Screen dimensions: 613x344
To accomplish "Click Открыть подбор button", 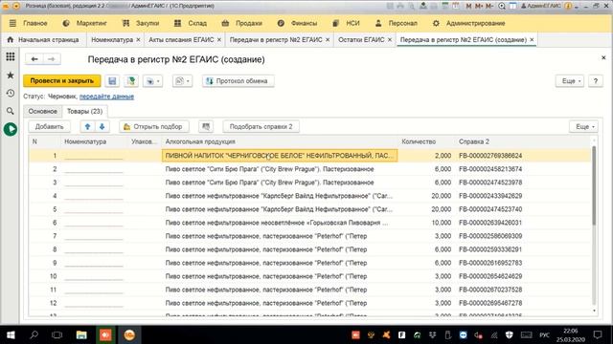I will click(x=153, y=127).
